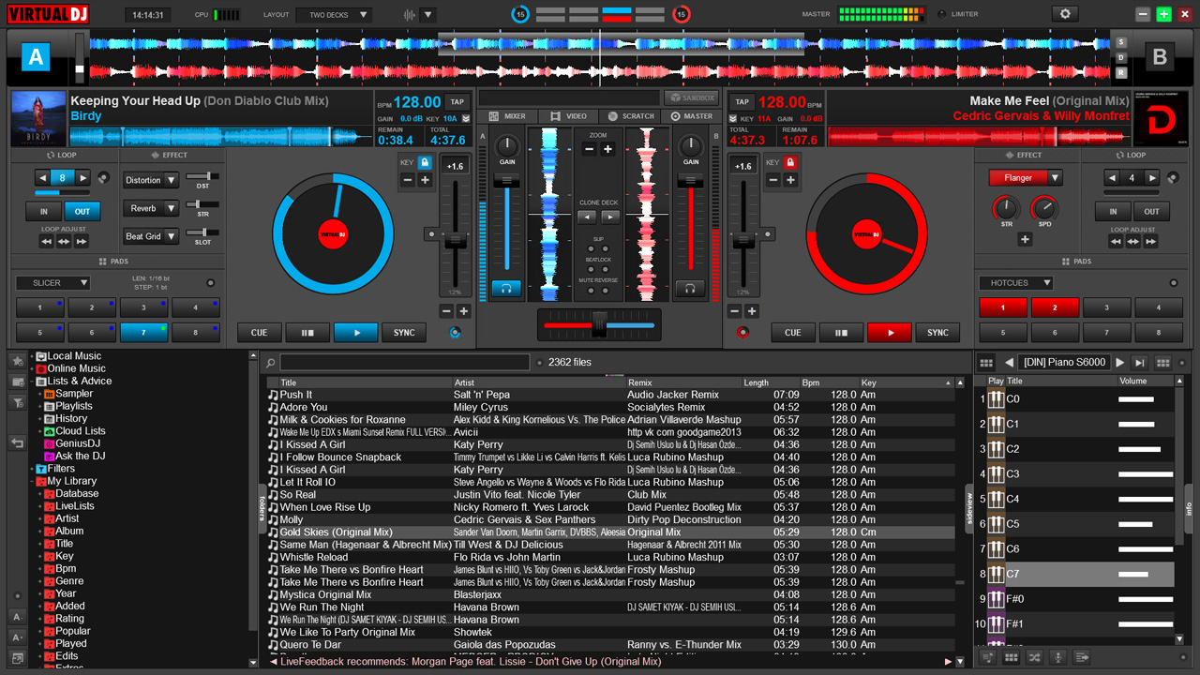Click the red master-deck icon under deck B pitch
1200x675 pixels.
(743, 332)
